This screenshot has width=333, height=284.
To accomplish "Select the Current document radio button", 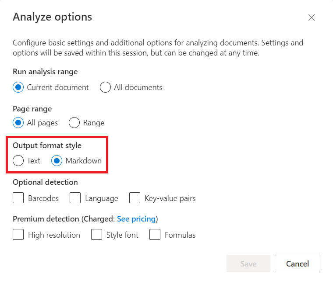I will click(x=18, y=87).
